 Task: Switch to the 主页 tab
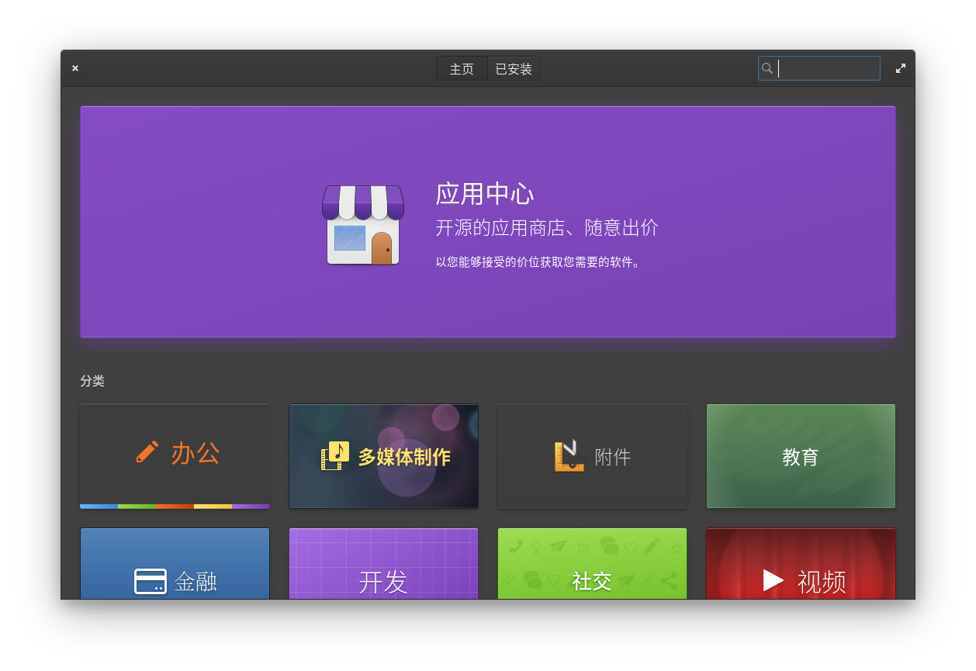click(462, 69)
